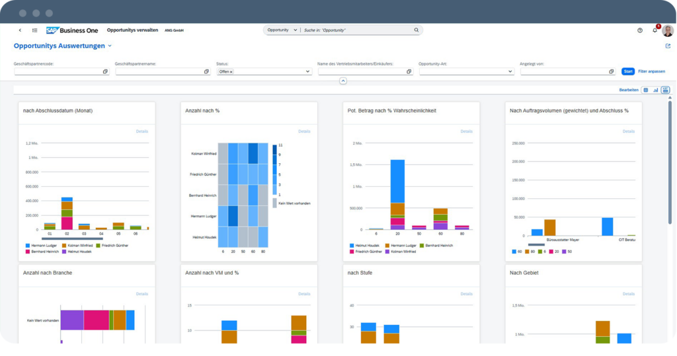The height and width of the screenshot is (356, 677).
Task: Toggle Helmut Houdek legend in Pot. Betrag chart
Action: coord(364,246)
